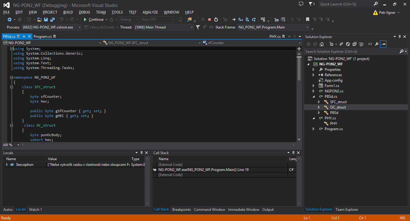Collapse the using directives outlining region

[x=12, y=49]
